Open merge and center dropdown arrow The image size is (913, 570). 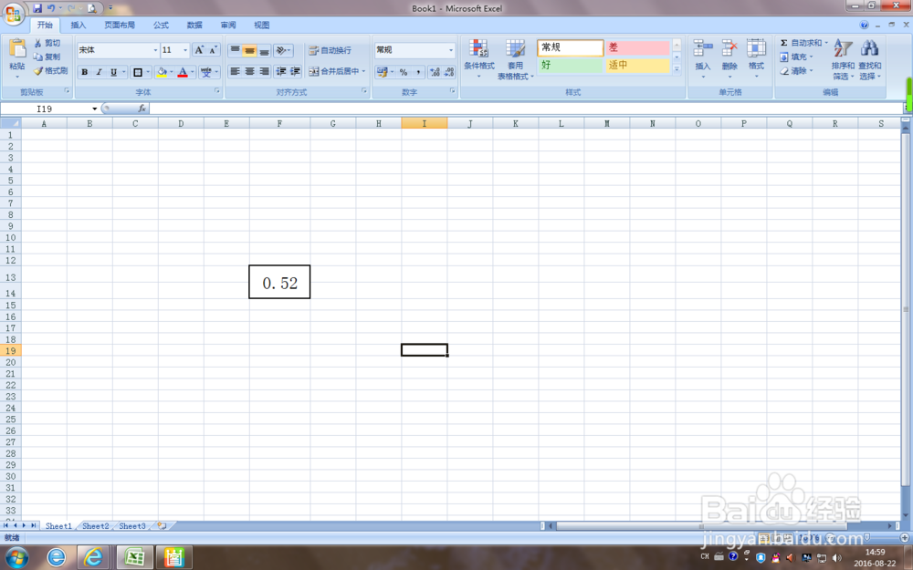click(x=363, y=71)
